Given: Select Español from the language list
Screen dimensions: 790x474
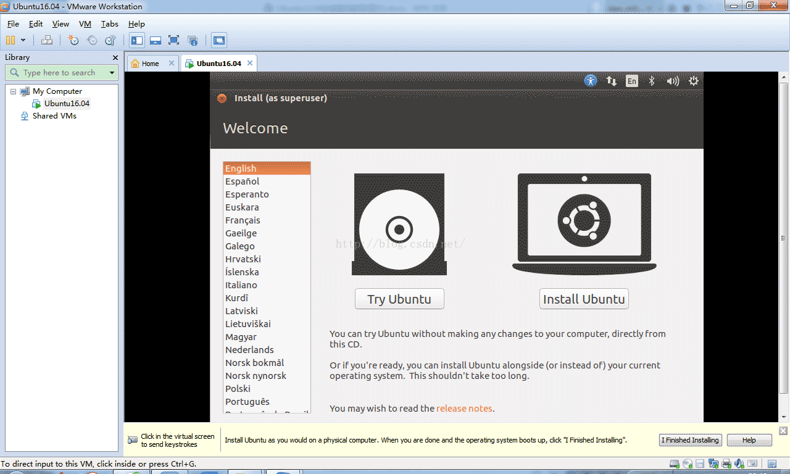Looking at the screenshot, I should [242, 181].
